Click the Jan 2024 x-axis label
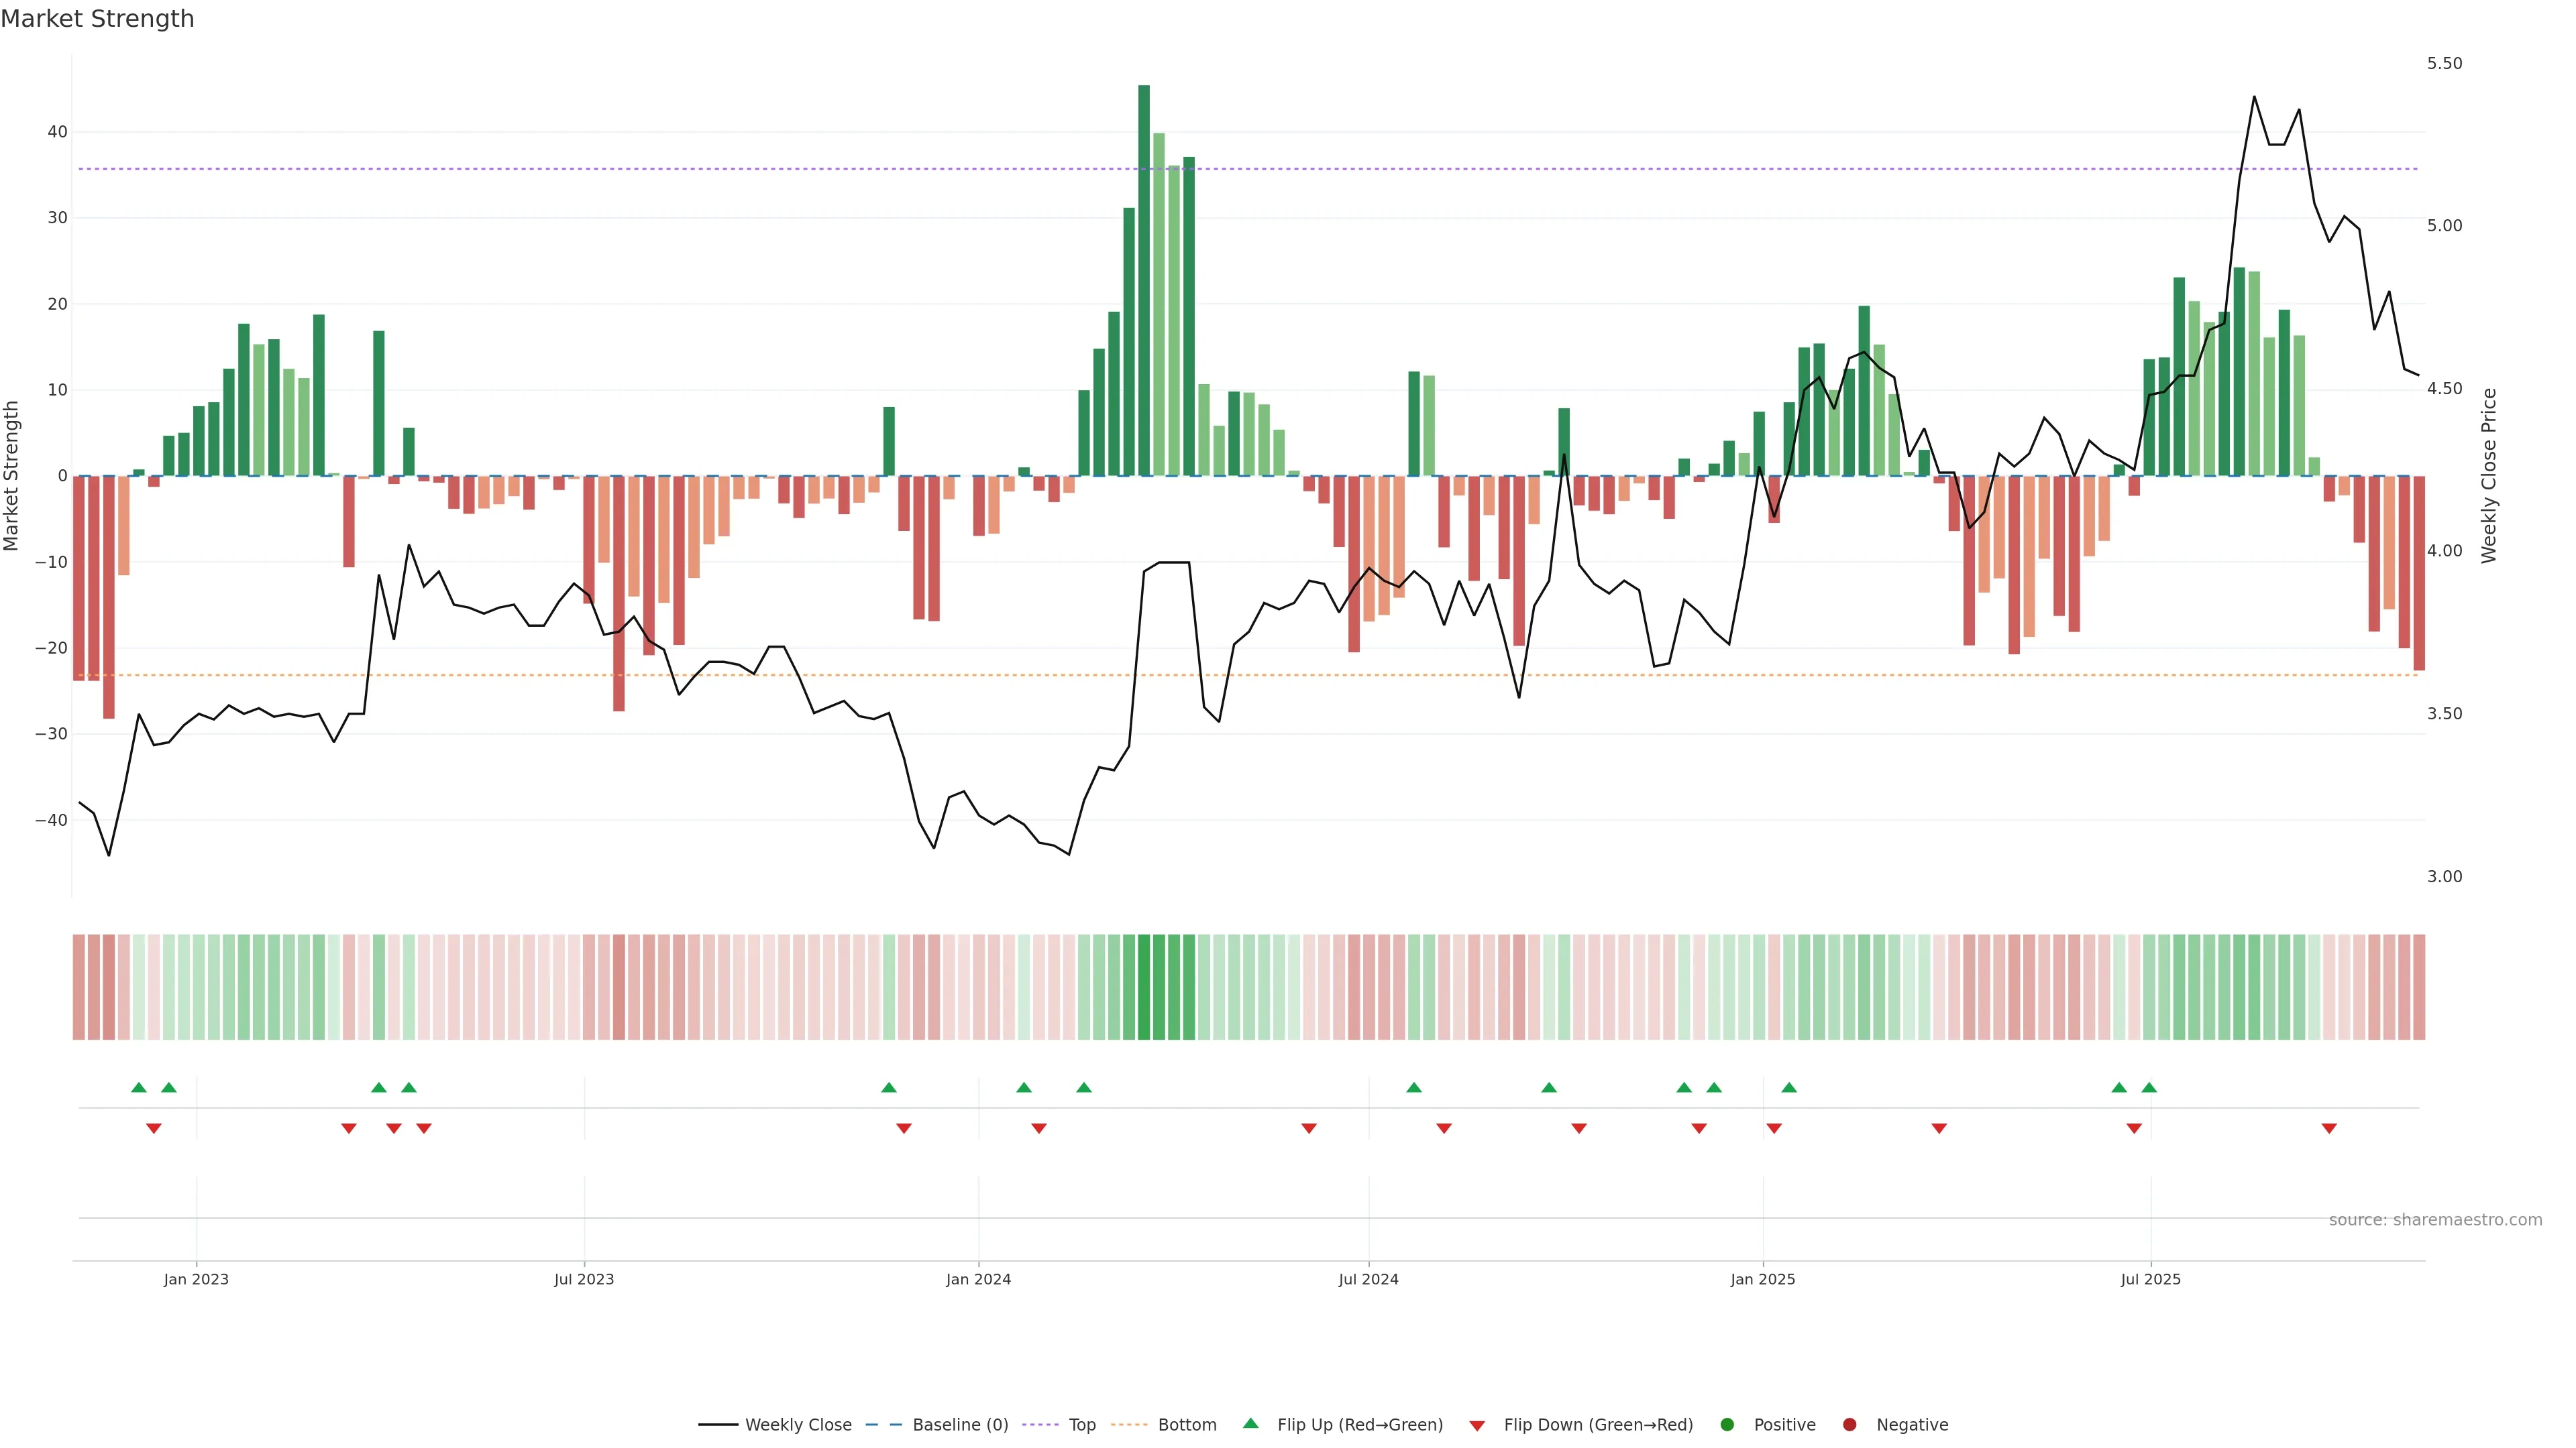 pyautogui.click(x=978, y=1279)
